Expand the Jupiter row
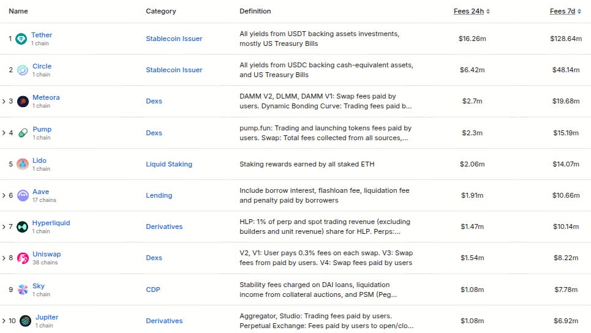Screen dimensions: 591x333 point(4,321)
